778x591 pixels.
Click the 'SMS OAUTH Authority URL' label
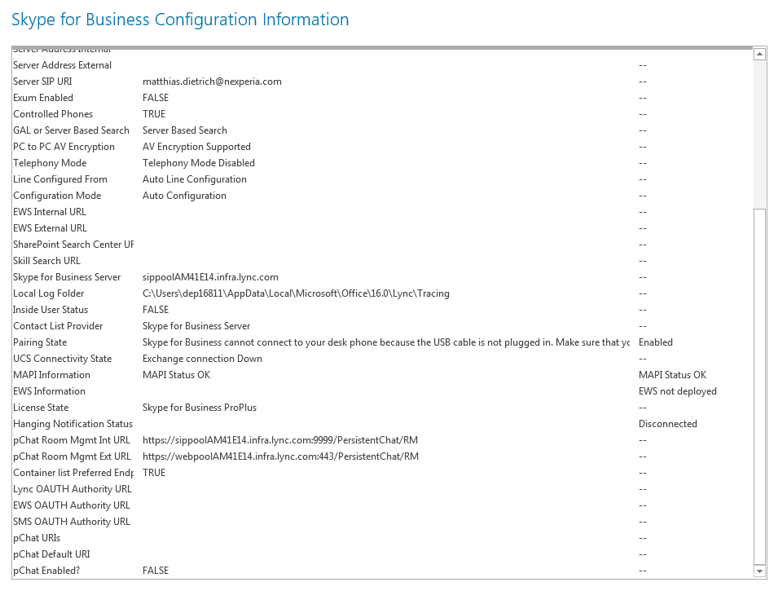(72, 522)
